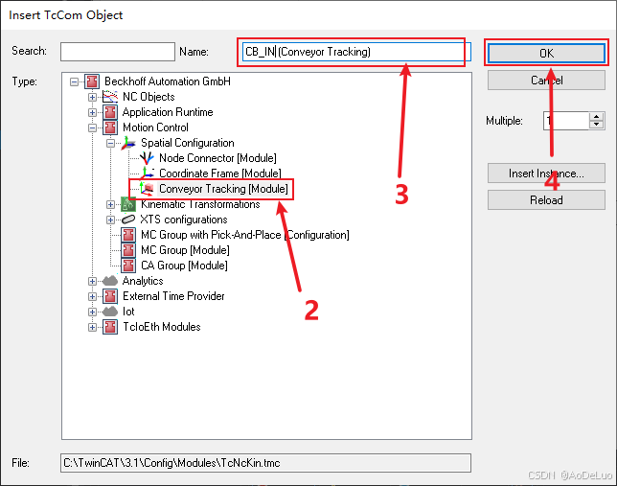Expand the XTS configurations node
Image resolution: width=617 pixels, height=486 pixels.
[x=110, y=220]
